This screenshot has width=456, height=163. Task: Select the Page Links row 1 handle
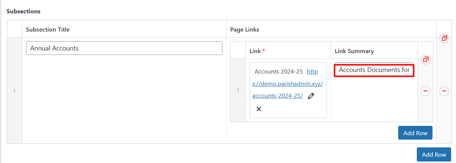tap(238, 90)
